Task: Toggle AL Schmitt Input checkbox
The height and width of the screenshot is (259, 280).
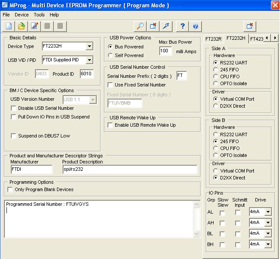Action: (238, 212)
